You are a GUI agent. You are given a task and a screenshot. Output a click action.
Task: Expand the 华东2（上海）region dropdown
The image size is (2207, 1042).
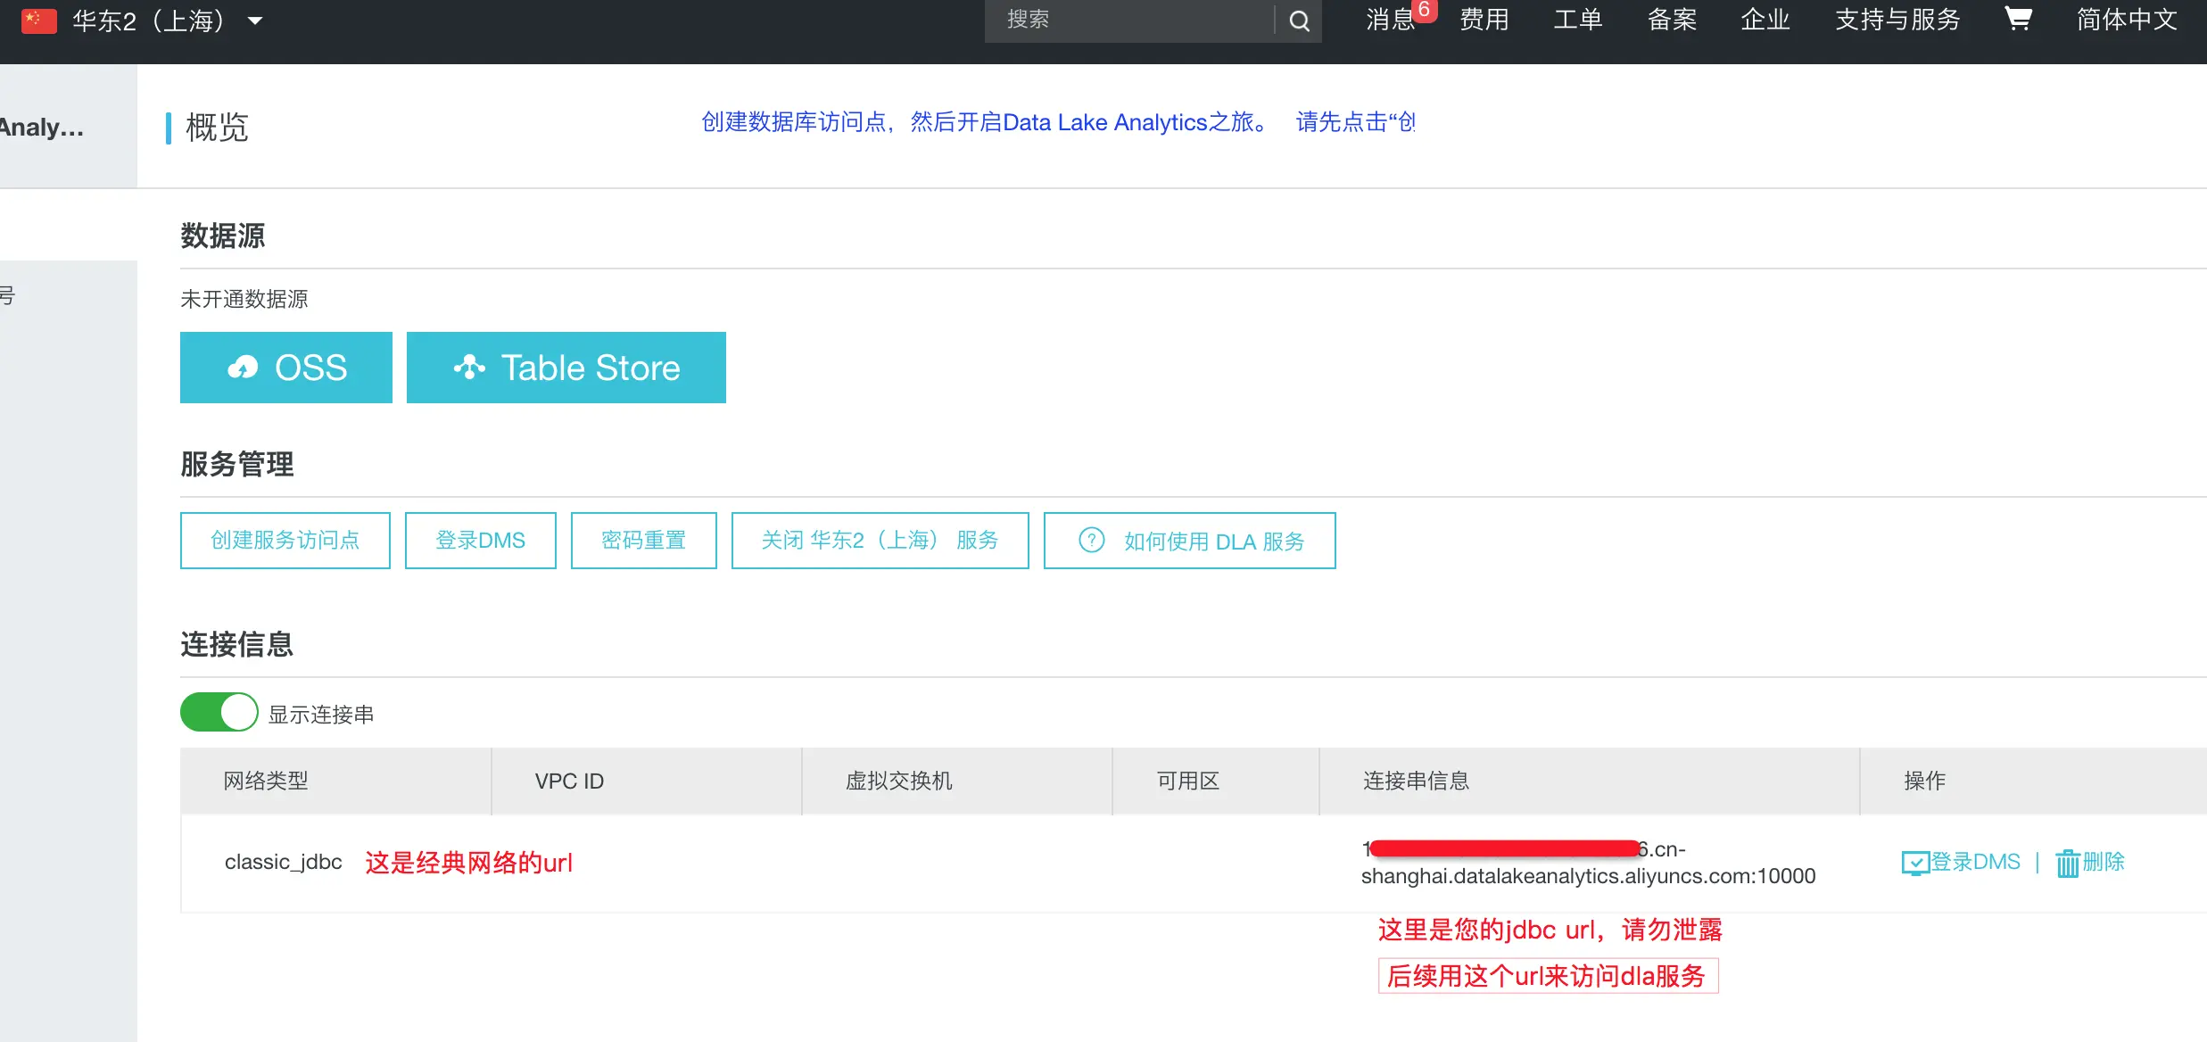point(255,21)
